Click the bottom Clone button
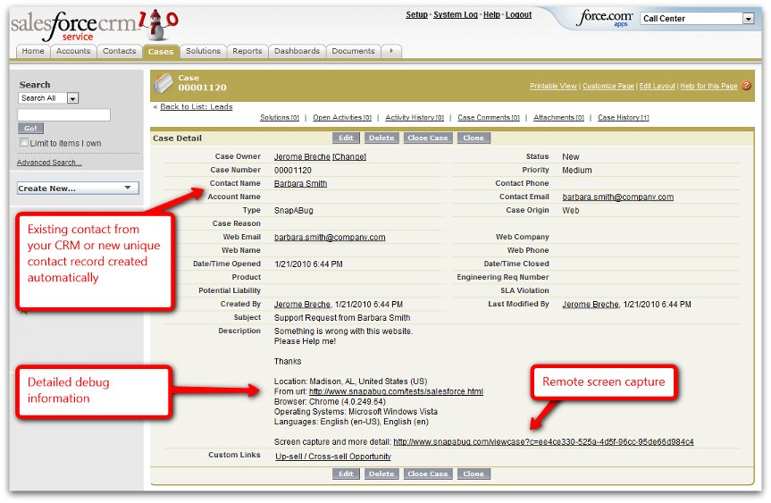Image resolution: width=771 pixels, height=503 pixels. pyautogui.click(x=473, y=474)
